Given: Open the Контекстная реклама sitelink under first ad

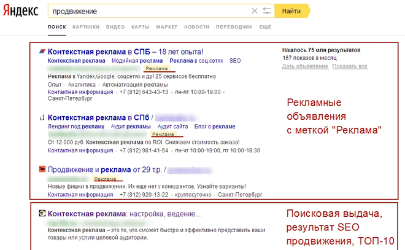Looking at the screenshot, I should pyautogui.click(x=77, y=61).
